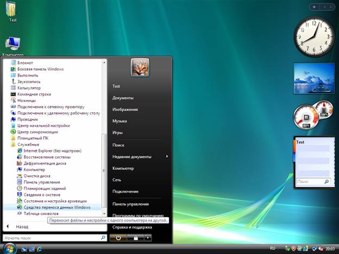
Task: Launch Internet Explorer from Quick Launch
Action: (39, 249)
